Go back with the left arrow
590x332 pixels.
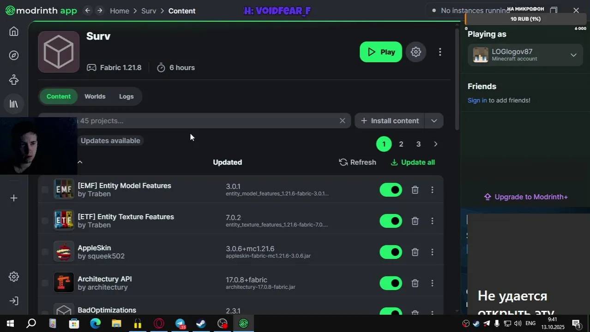(87, 11)
